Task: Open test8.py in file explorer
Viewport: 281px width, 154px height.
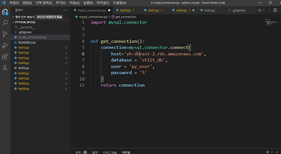Action: point(40,83)
